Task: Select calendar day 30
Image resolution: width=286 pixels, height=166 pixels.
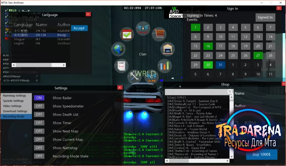Action: [208, 65]
